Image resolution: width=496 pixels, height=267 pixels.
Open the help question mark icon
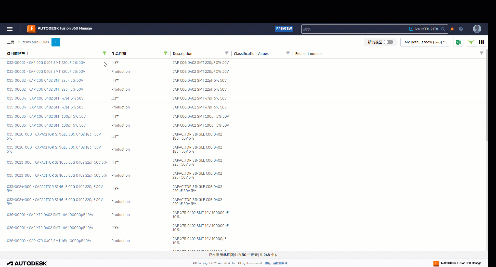point(461,29)
